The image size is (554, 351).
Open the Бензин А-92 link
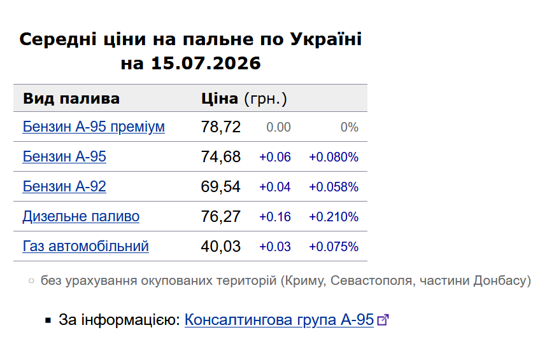tap(64, 186)
